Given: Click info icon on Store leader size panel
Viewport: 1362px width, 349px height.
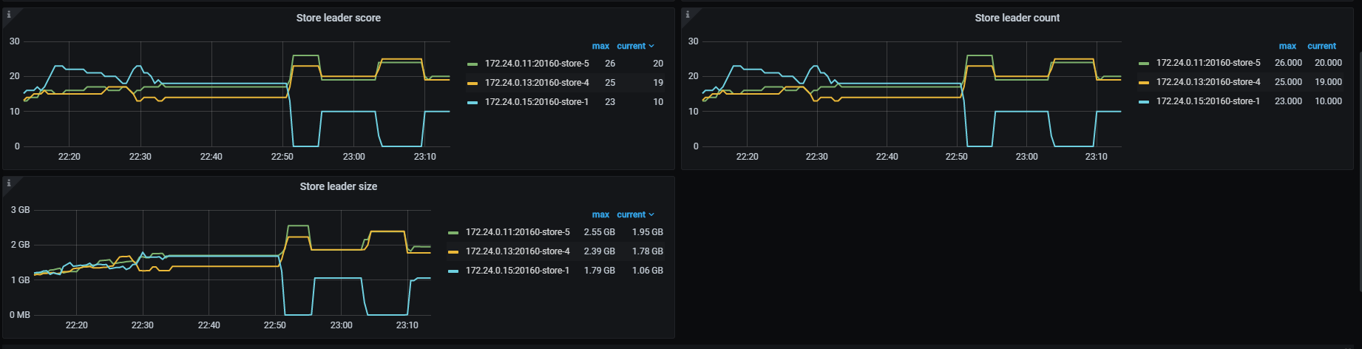Looking at the screenshot, I should pyautogui.click(x=9, y=183).
